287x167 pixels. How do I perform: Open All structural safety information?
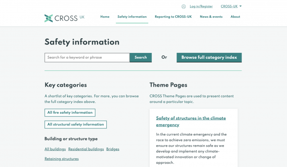tap(76, 124)
